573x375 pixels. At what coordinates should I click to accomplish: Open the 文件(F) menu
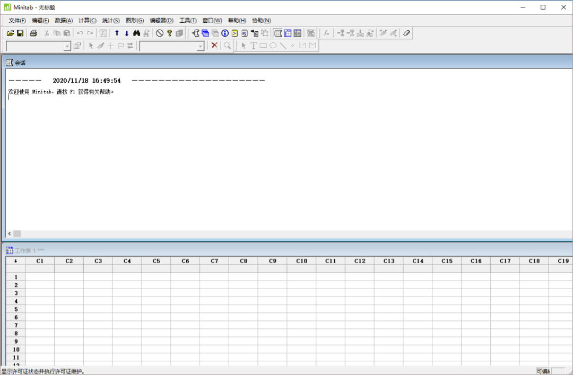[x=17, y=21]
